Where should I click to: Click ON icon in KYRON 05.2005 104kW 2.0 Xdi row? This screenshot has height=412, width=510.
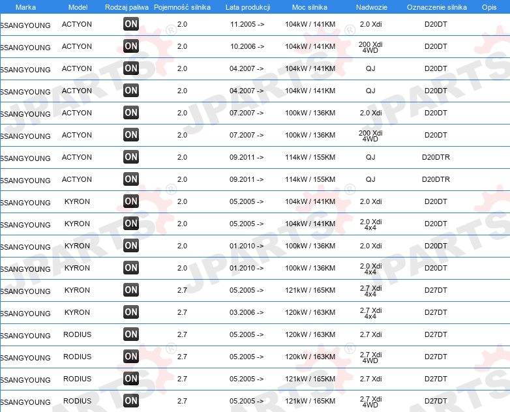click(x=131, y=201)
